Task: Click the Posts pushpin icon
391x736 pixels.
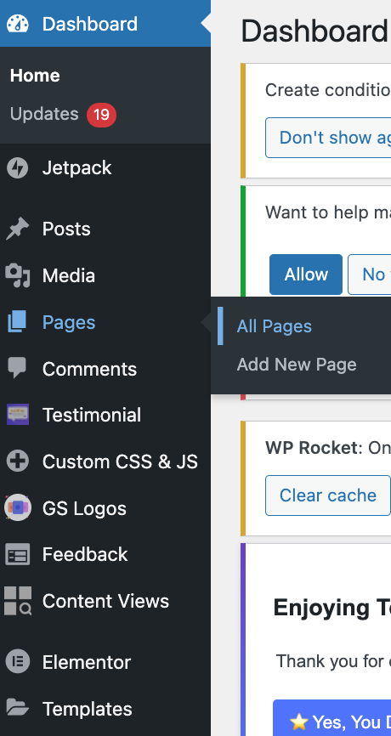Action: pyautogui.click(x=18, y=229)
